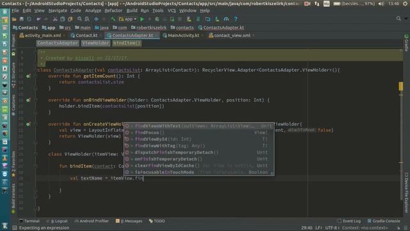Click override gutter icon beside onBindViewHolder
The height and width of the screenshot is (231, 410).
pyautogui.click(x=28, y=100)
